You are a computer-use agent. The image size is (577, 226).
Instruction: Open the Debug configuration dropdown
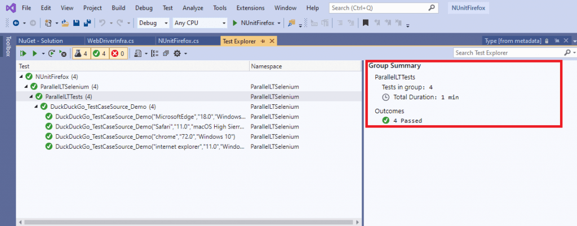point(153,23)
